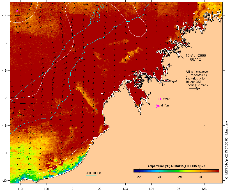Click the colorbar tick label 30
Viewport: 230px width, 191px height.
200,177
